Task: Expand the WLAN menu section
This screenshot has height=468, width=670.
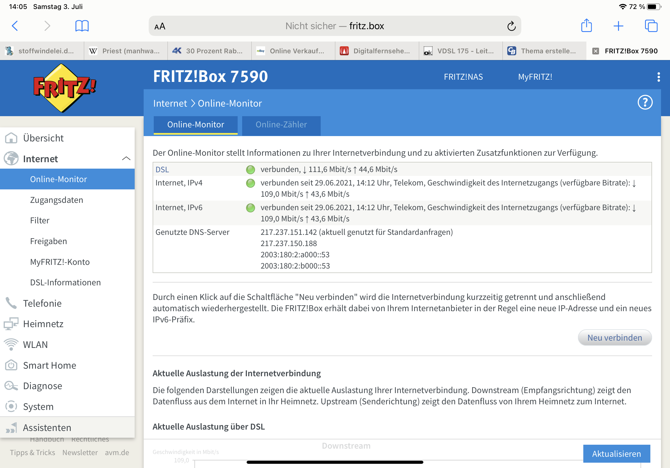Action: 35,345
